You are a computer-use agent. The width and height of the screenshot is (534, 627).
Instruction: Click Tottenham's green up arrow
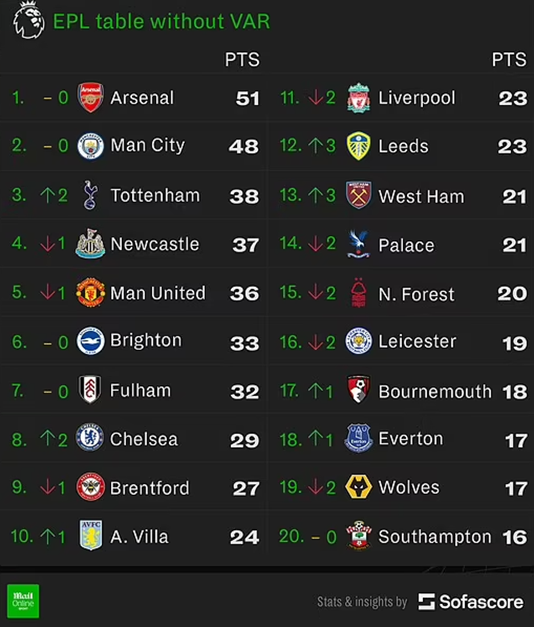tap(47, 195)
